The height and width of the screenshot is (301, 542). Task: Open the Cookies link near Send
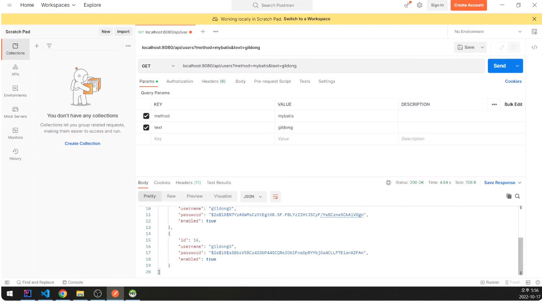(513, 81)
